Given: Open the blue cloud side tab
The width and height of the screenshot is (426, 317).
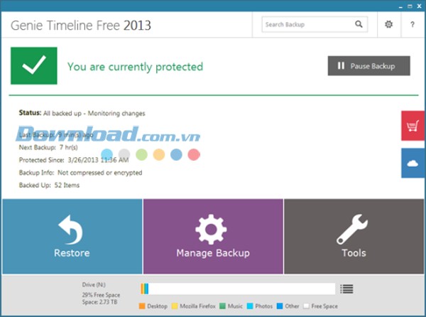Looking at the screenshot, I should 413,163.
